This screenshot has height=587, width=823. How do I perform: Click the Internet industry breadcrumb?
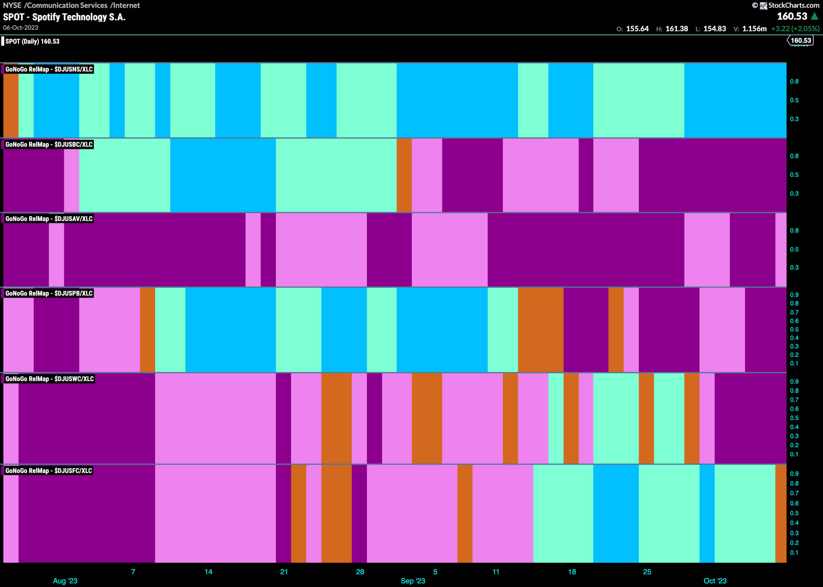tap(127, 5)
